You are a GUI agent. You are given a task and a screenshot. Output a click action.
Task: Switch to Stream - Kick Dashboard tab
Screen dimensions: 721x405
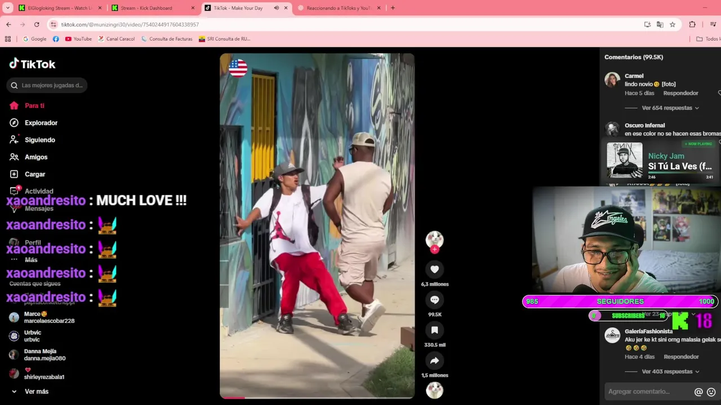pyautogui.click(x=152, y=8)
